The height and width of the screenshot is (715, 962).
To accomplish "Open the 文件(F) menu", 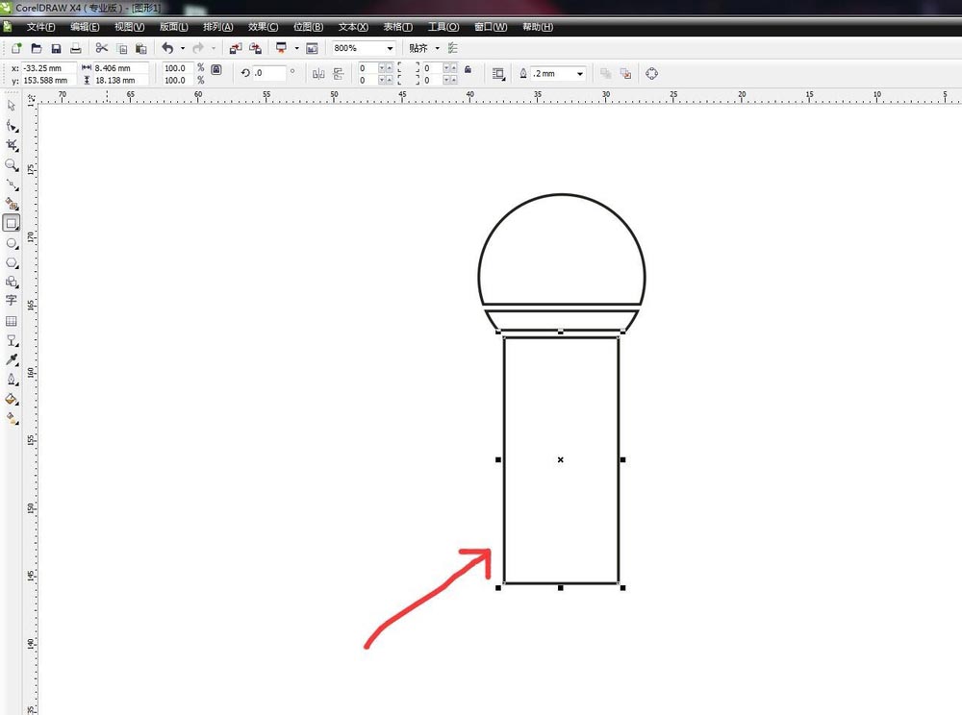I will click(40, 27).
